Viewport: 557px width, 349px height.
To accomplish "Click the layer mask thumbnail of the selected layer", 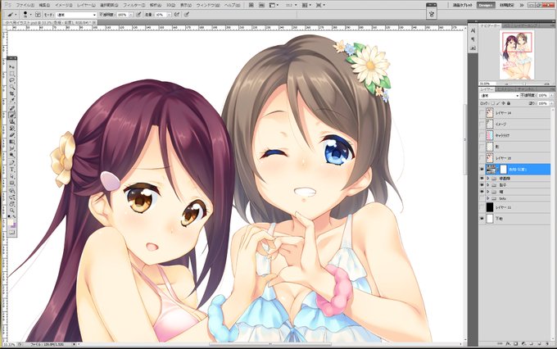I will pos(504,170).
